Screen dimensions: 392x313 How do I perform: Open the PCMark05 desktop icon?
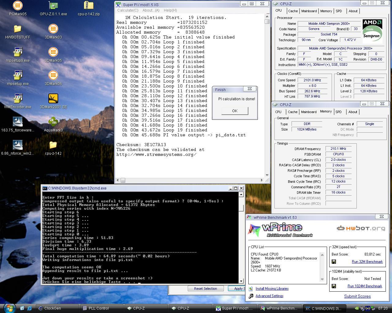18,6
